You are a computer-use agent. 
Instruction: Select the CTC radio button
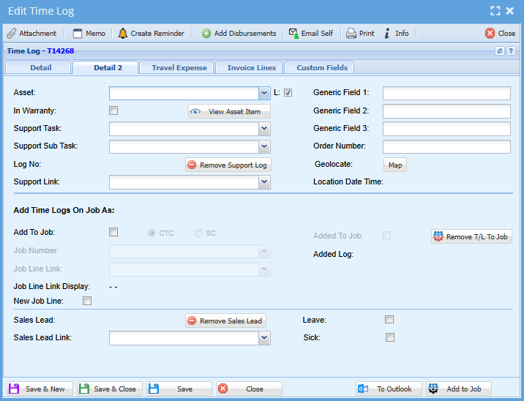[x=152, y=233]
